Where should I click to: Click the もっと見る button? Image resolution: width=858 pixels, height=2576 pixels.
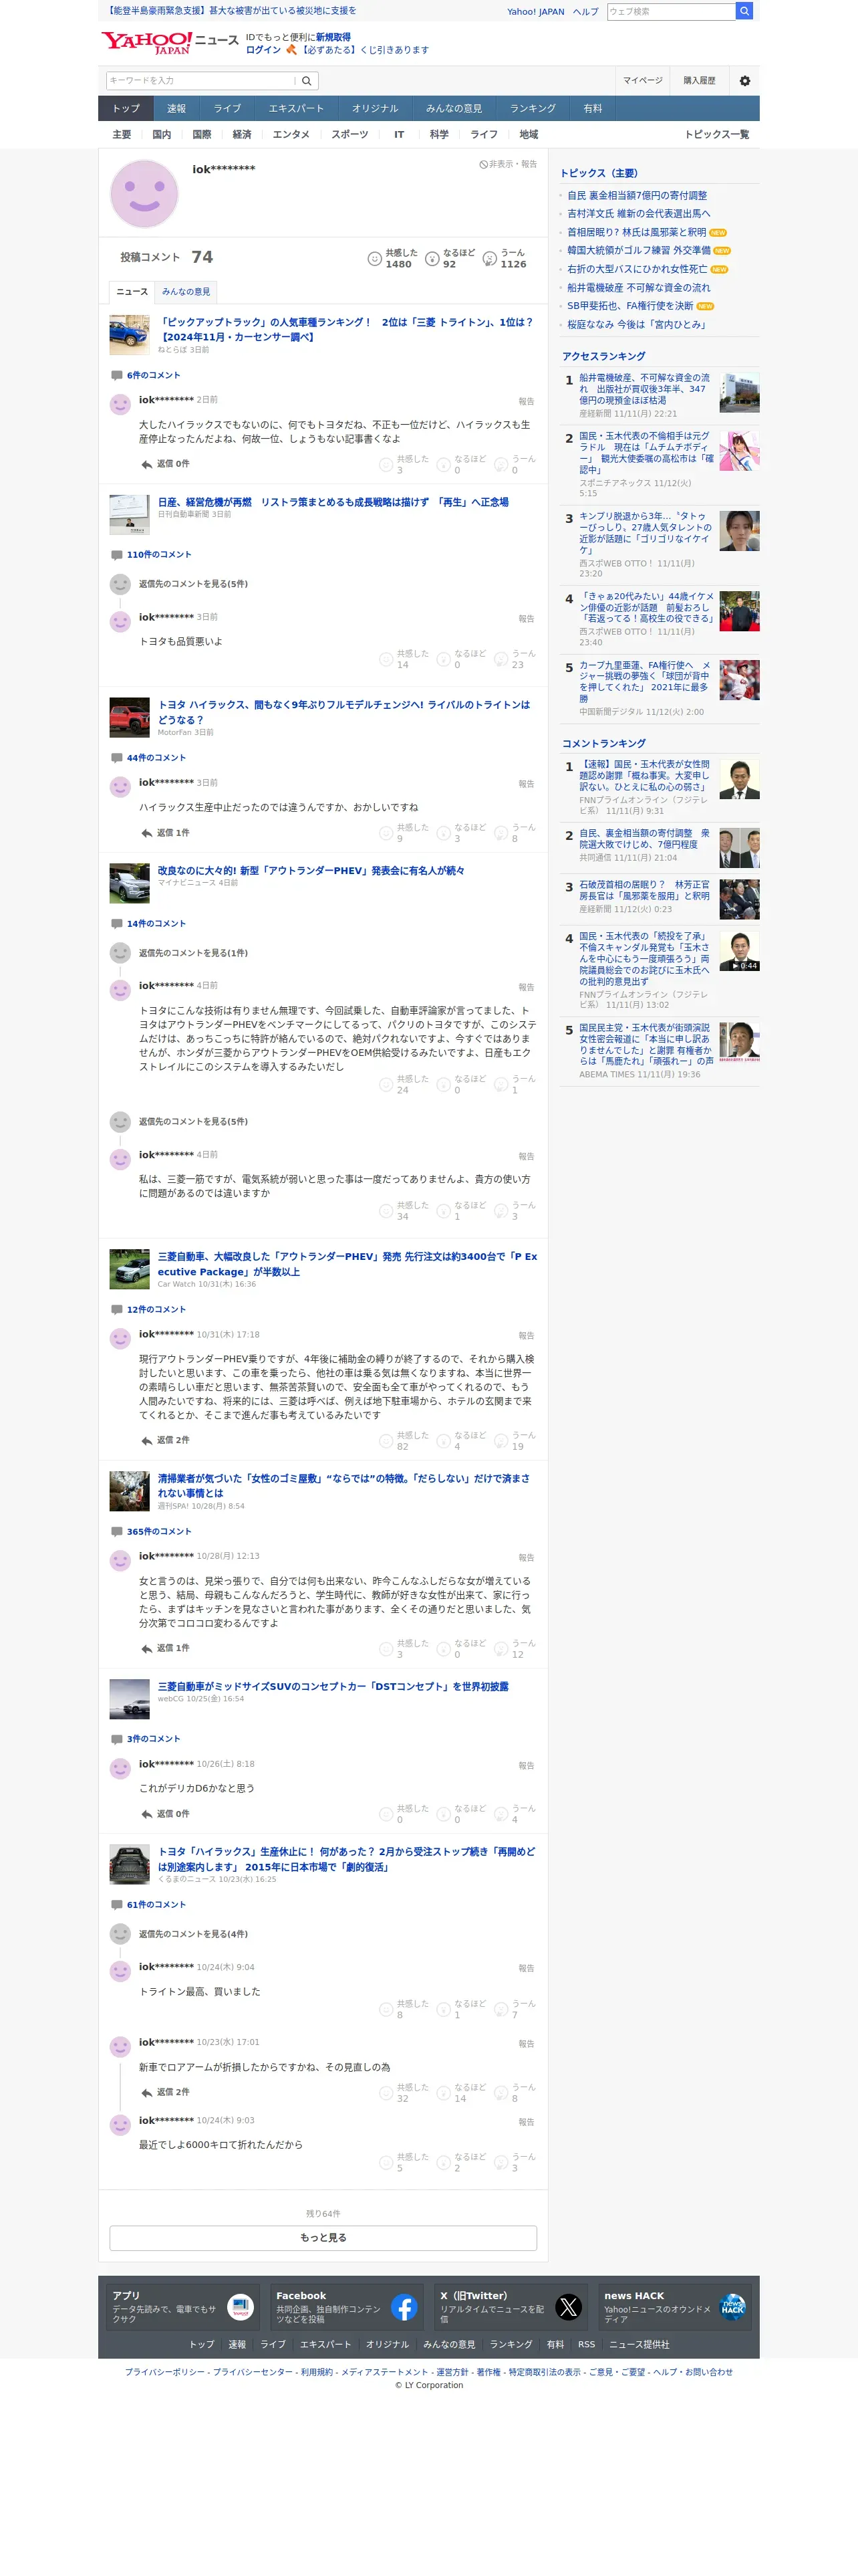coord(323,2238)
